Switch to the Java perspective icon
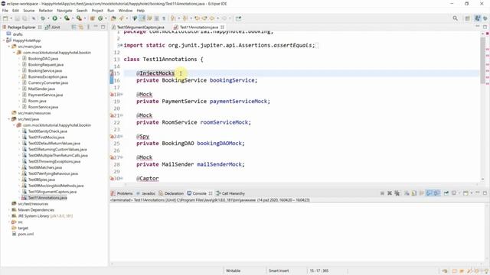Image resolution: width=490 pixels, height=275 pixels. (x=478, y=18)
